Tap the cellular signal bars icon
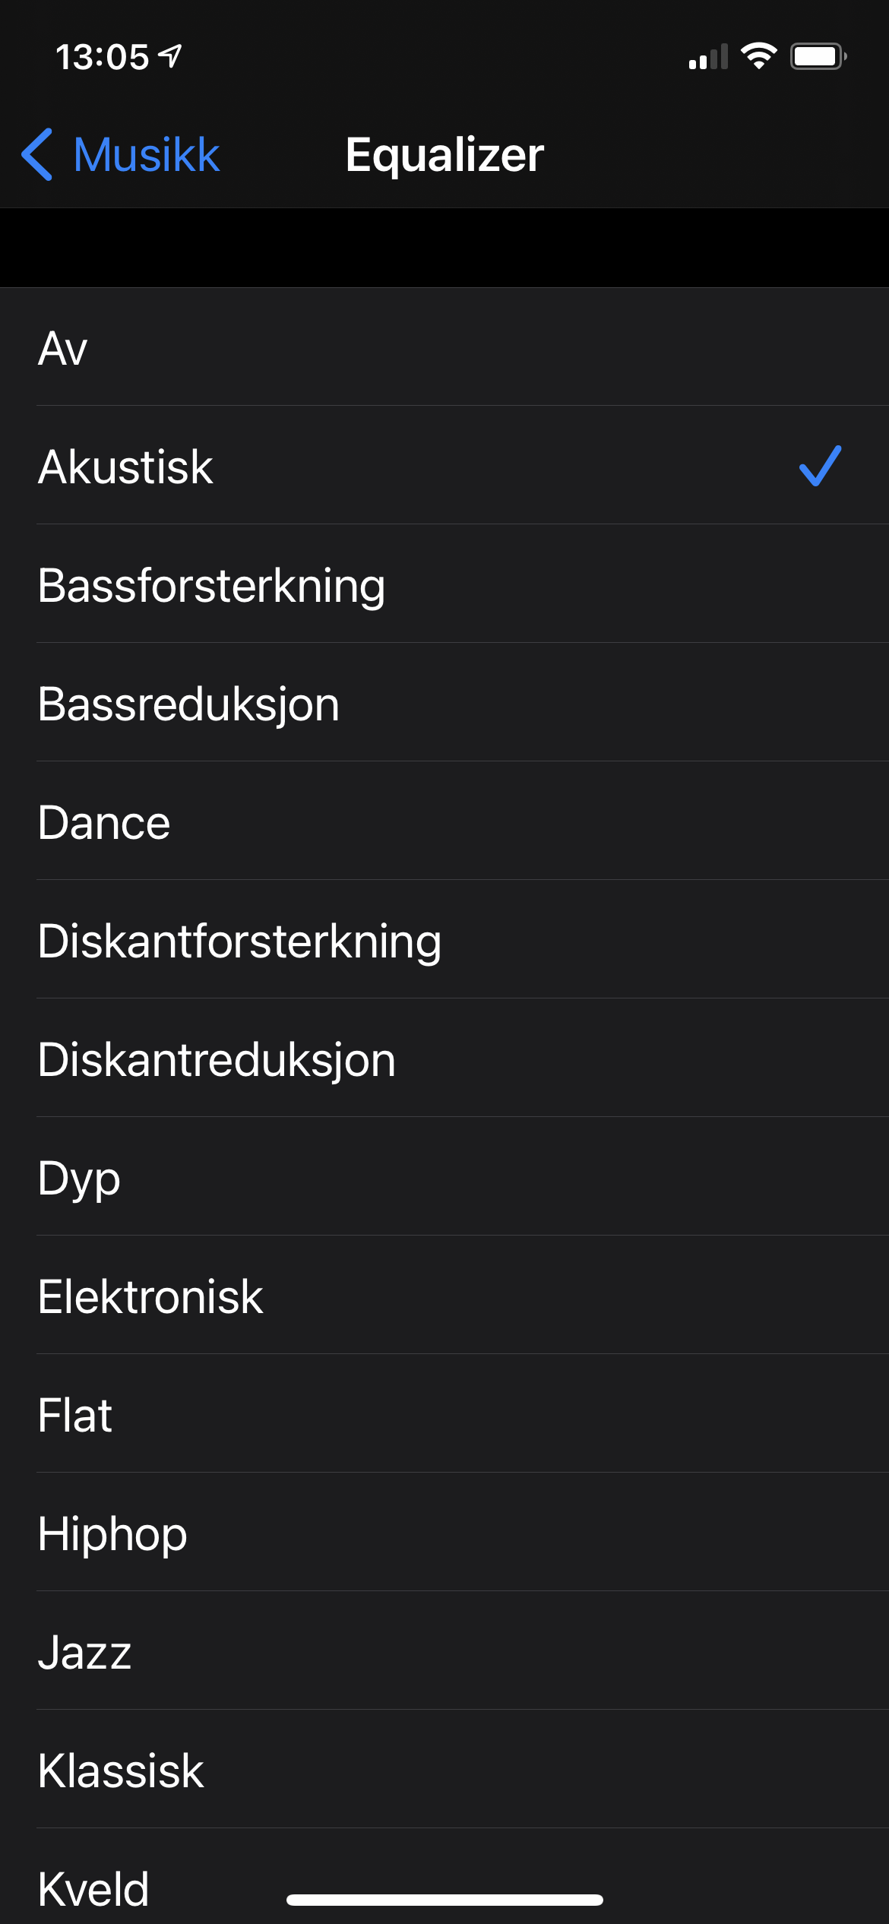 tap(707, 57)
